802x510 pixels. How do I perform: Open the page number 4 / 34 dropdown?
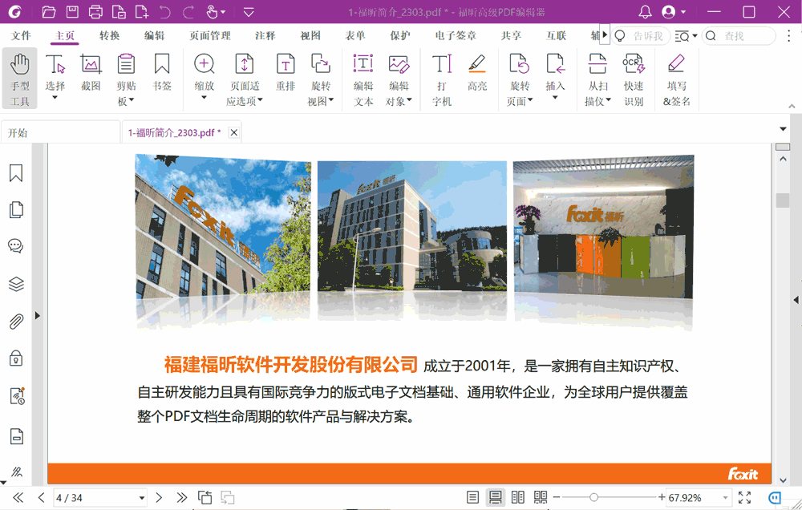[x=142, y=498]
